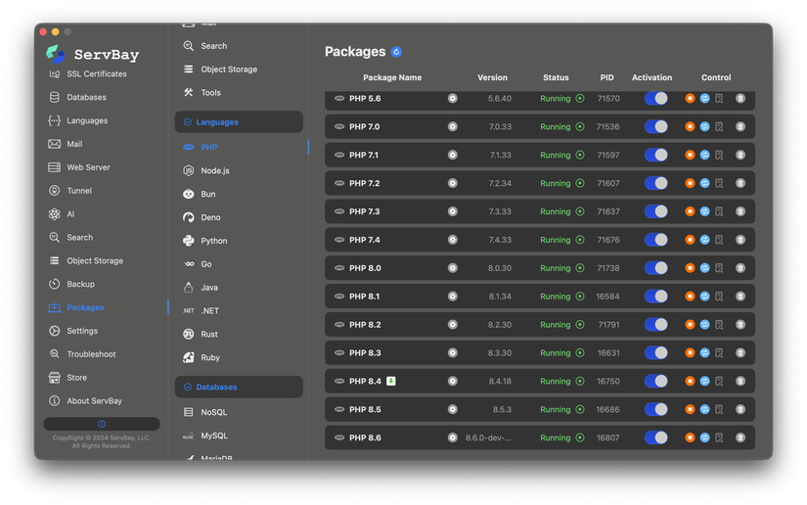
Task: Open PHP 8.3 settings gear icon
Action: [453, 353]
